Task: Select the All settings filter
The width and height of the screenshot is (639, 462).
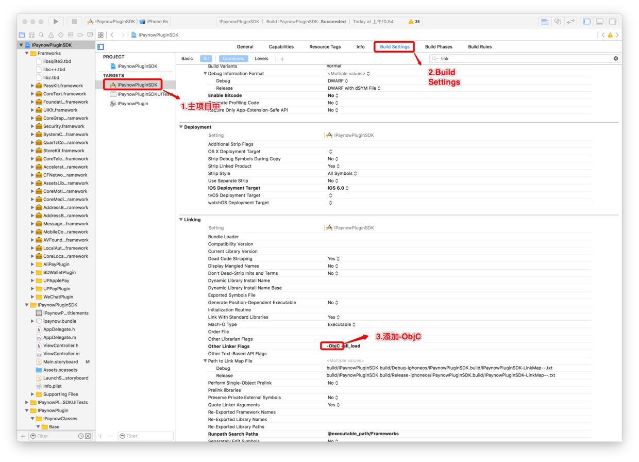Action: click(206, 59)
